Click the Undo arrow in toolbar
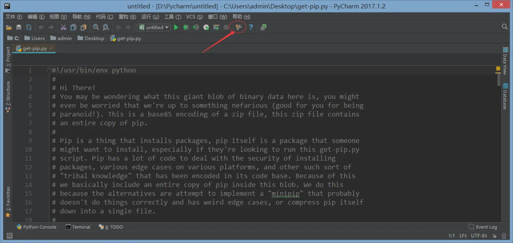The image size is (513, 243). tap(41, 27)
